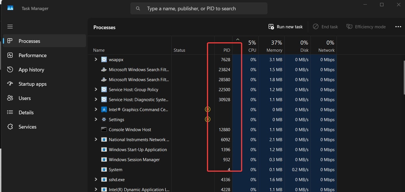Image resolution: width=405 pixels, height=192 pixels.
Task: Switch to Services page
Action: (28, 127)
